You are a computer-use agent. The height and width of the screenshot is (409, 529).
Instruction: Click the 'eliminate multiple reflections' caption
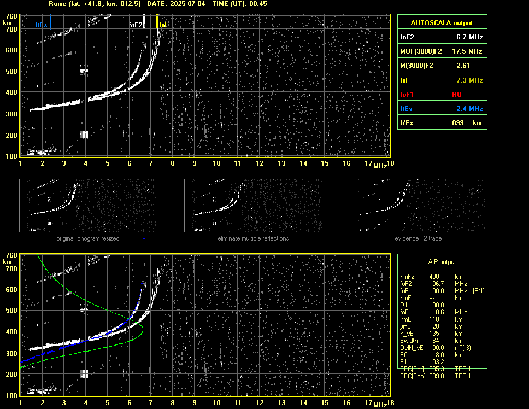[254, 238]
